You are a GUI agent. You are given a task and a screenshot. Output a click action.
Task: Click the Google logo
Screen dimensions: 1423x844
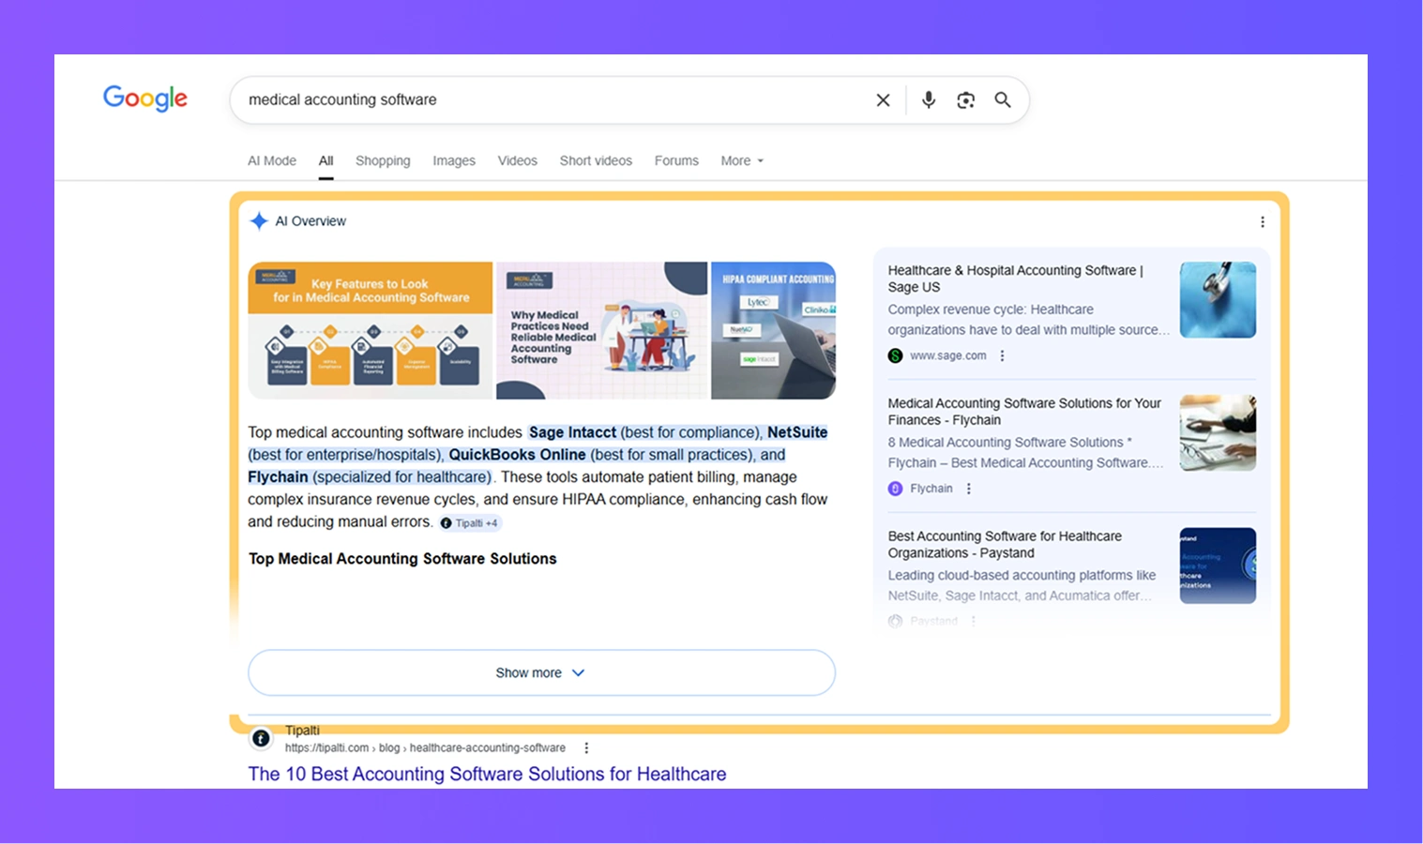coord(145,98)
